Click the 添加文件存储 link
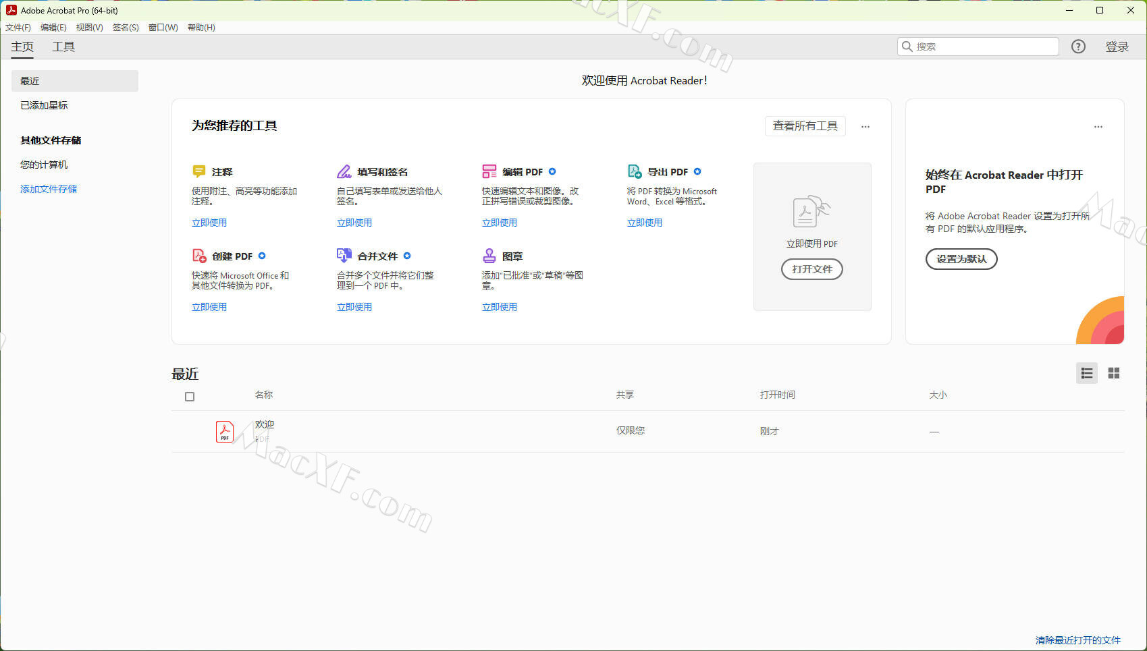Screen dimensions: 1147x651 49,189
